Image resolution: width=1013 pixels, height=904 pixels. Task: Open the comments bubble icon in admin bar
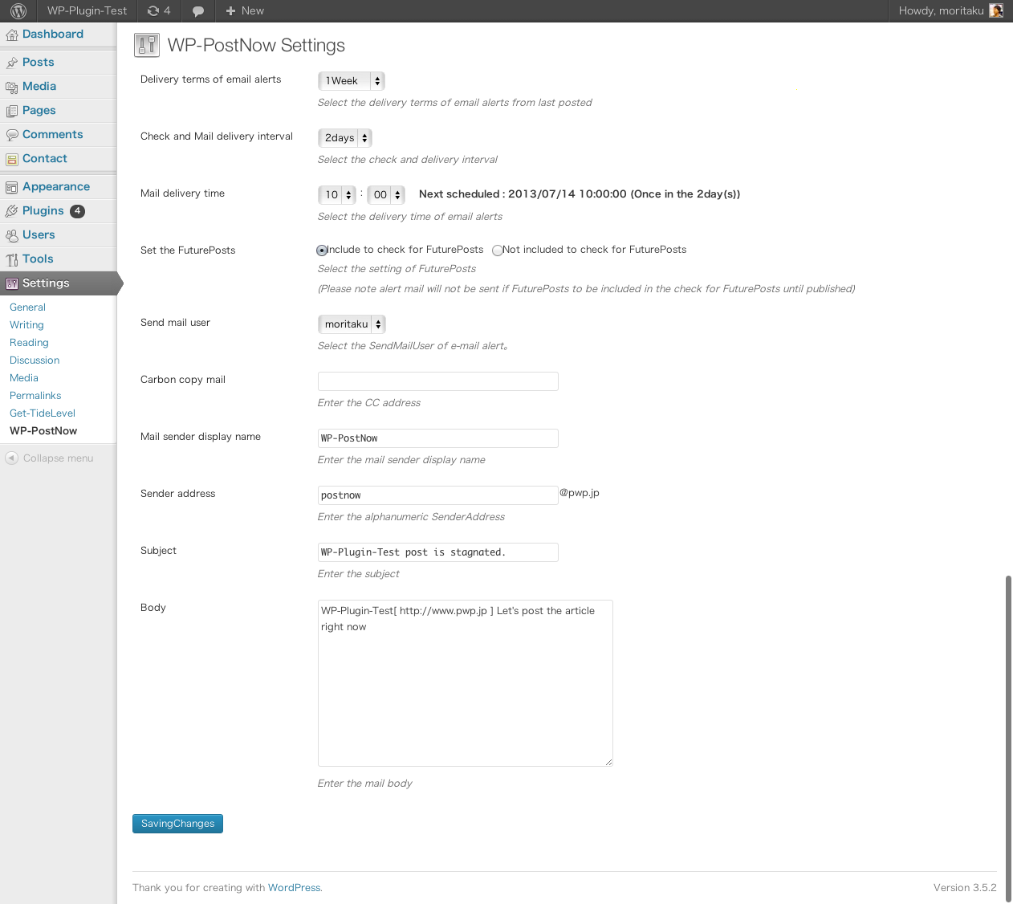click(x=198, y=11)
